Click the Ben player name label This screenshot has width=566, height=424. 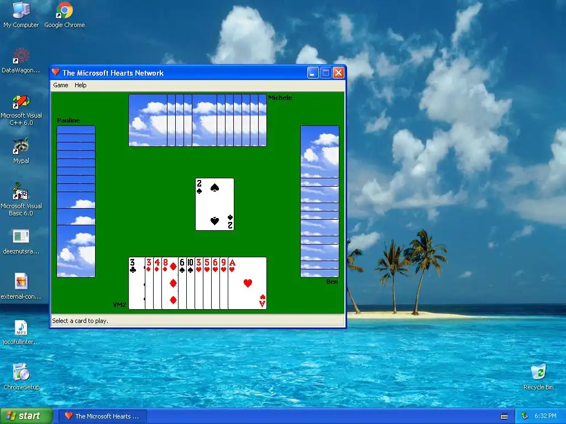click(332, 282)
